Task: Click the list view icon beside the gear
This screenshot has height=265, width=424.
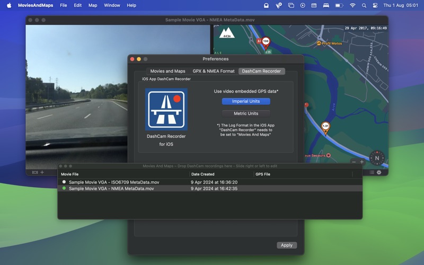Action: [372, 172]
